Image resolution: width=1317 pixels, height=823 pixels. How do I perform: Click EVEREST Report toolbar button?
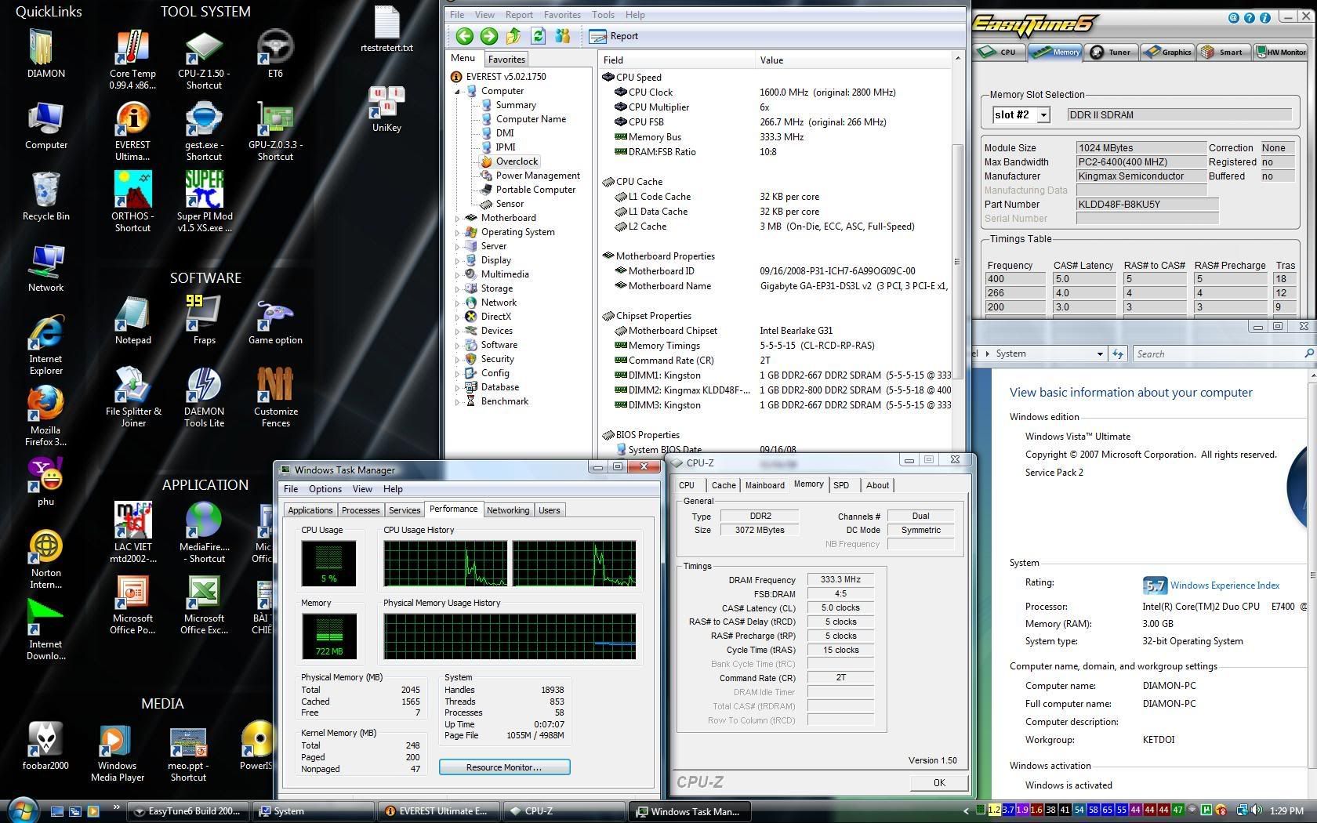[x=614, y=36]
